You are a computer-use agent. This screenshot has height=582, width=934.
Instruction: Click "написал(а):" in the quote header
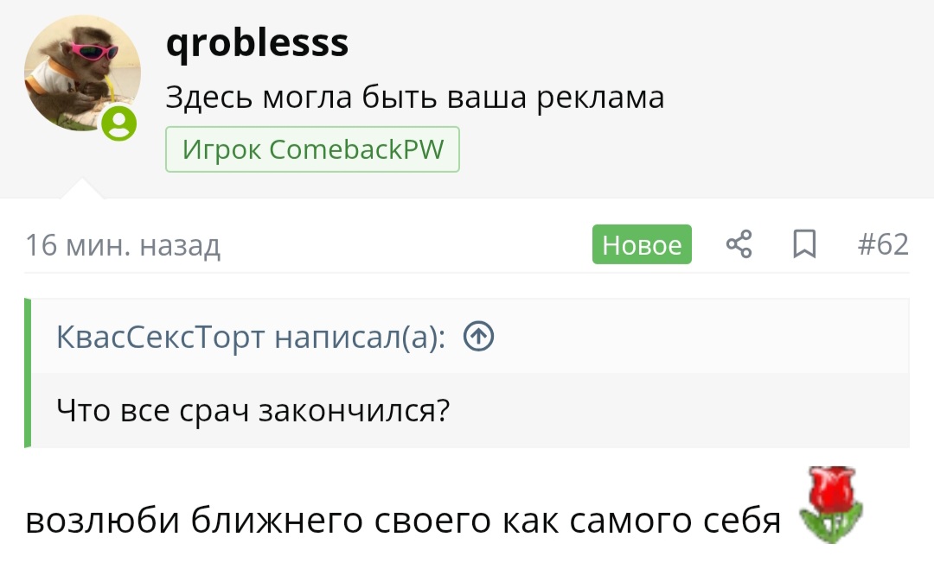click(360, 336)
